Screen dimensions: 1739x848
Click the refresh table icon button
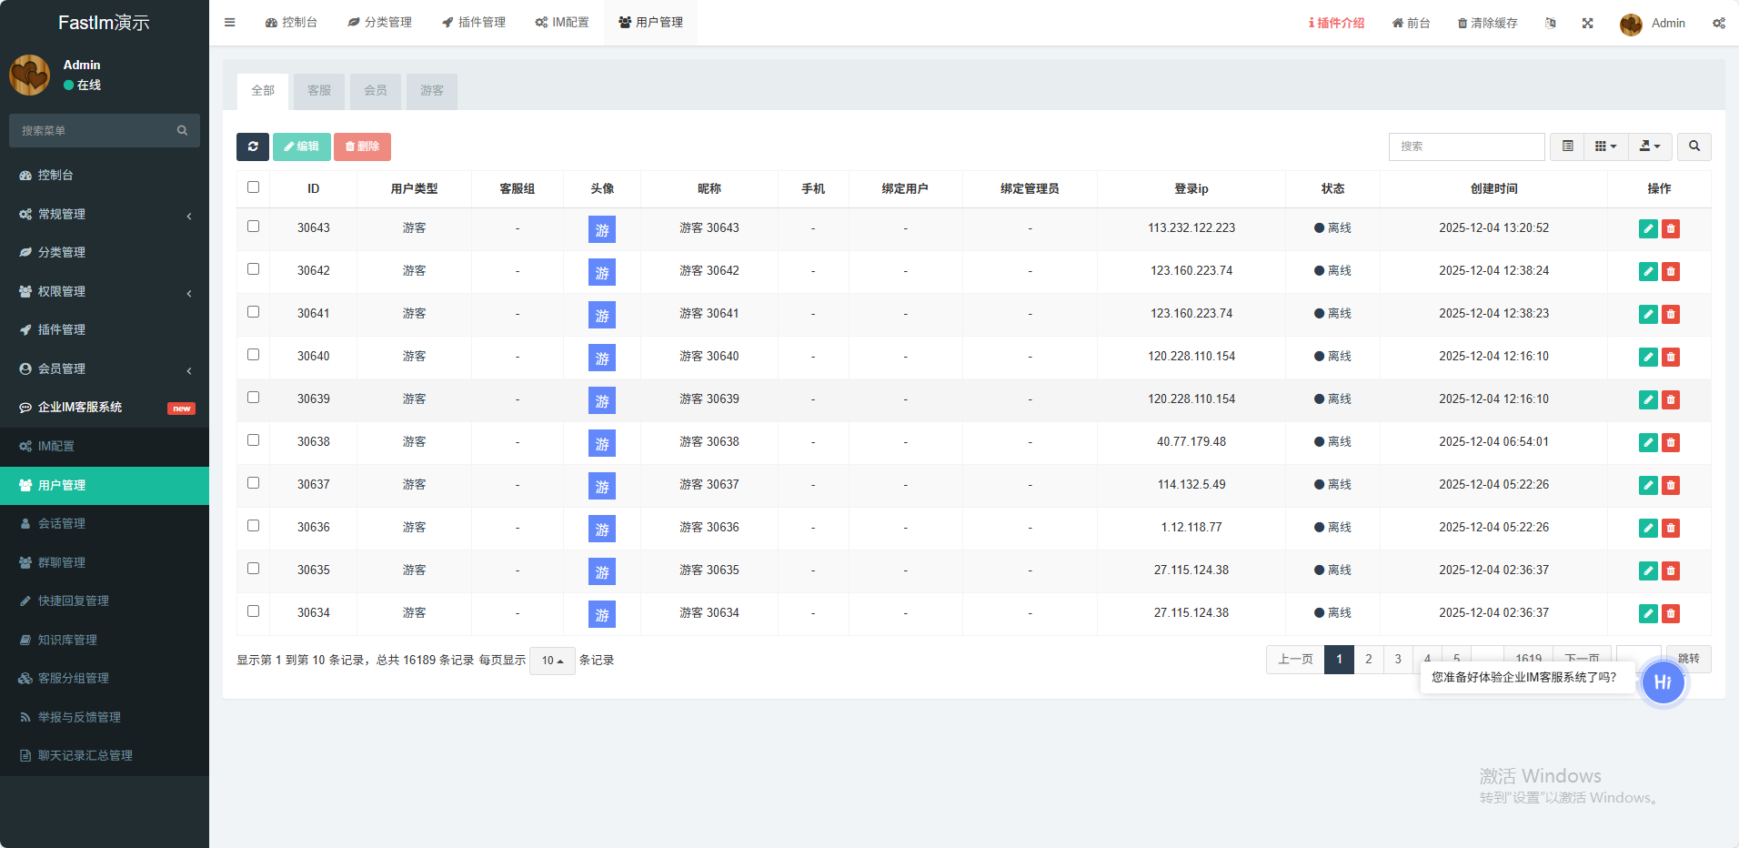tap(253, 146)
